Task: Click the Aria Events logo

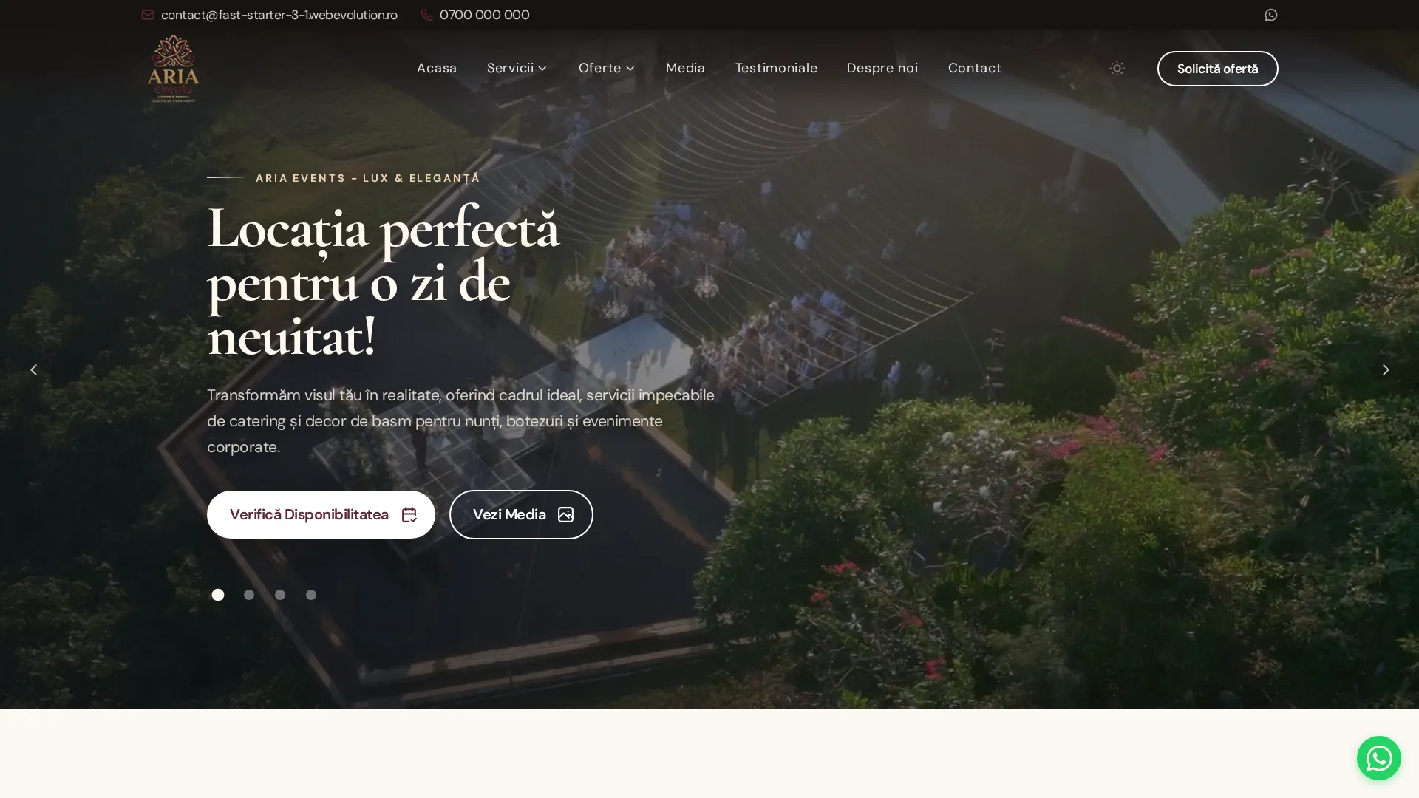Action: point(173,68)
